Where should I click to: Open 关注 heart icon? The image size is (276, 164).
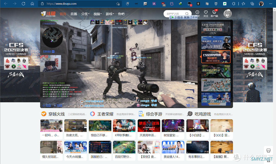coord(206,12)
